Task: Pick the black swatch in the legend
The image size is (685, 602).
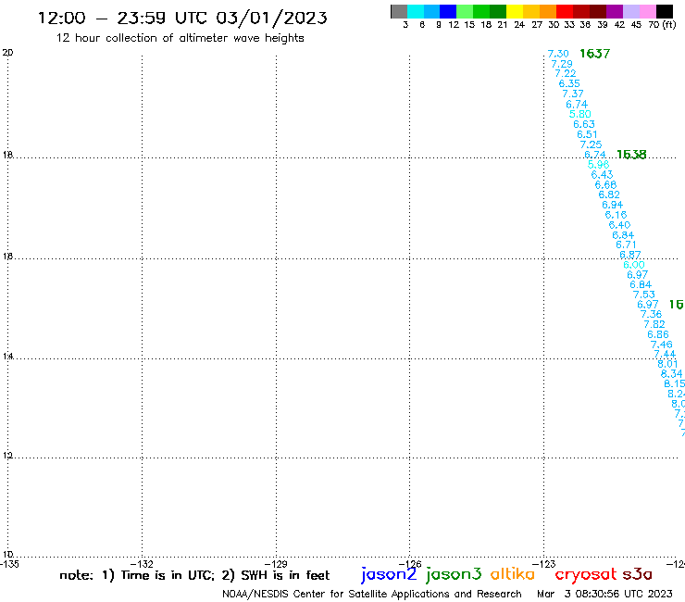Action: tap(665, 11)
